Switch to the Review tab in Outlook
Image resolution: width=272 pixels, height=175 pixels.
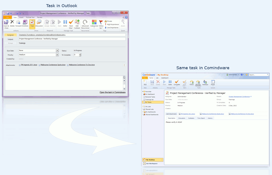39,17
